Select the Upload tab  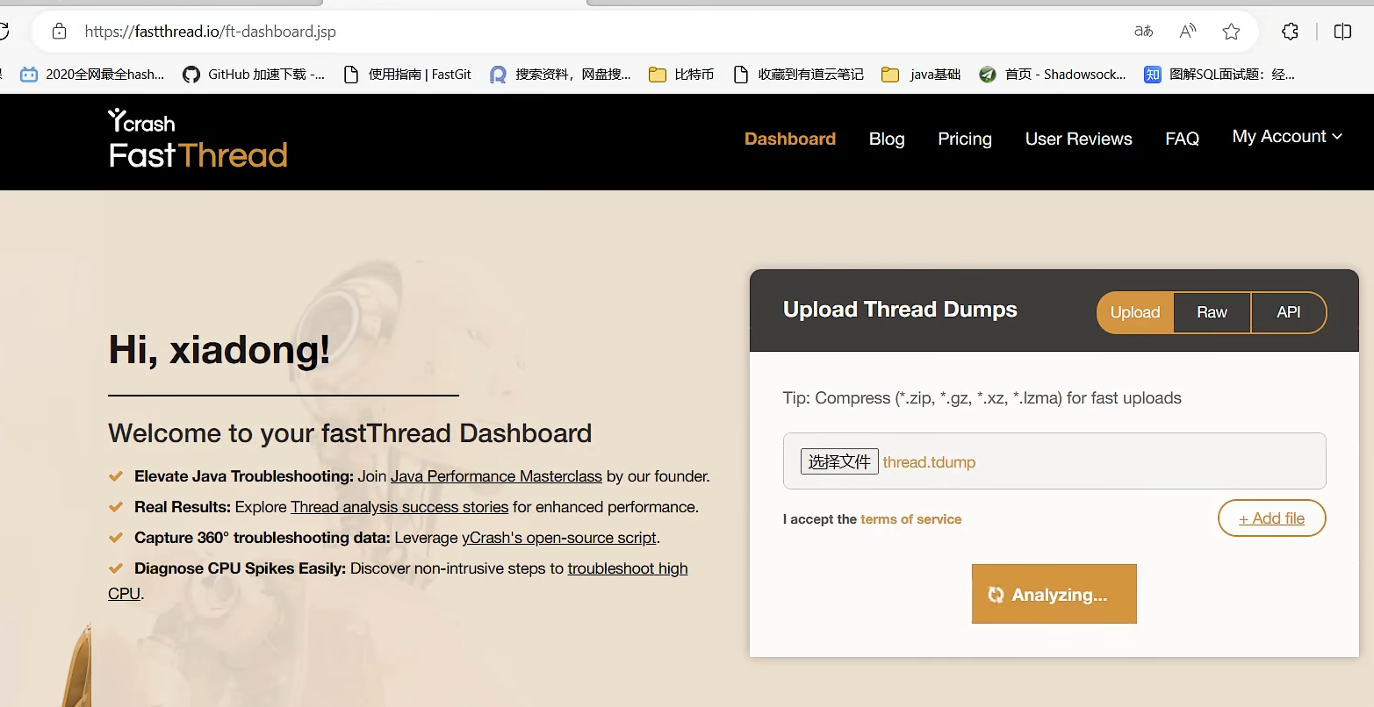(1135, 312)
